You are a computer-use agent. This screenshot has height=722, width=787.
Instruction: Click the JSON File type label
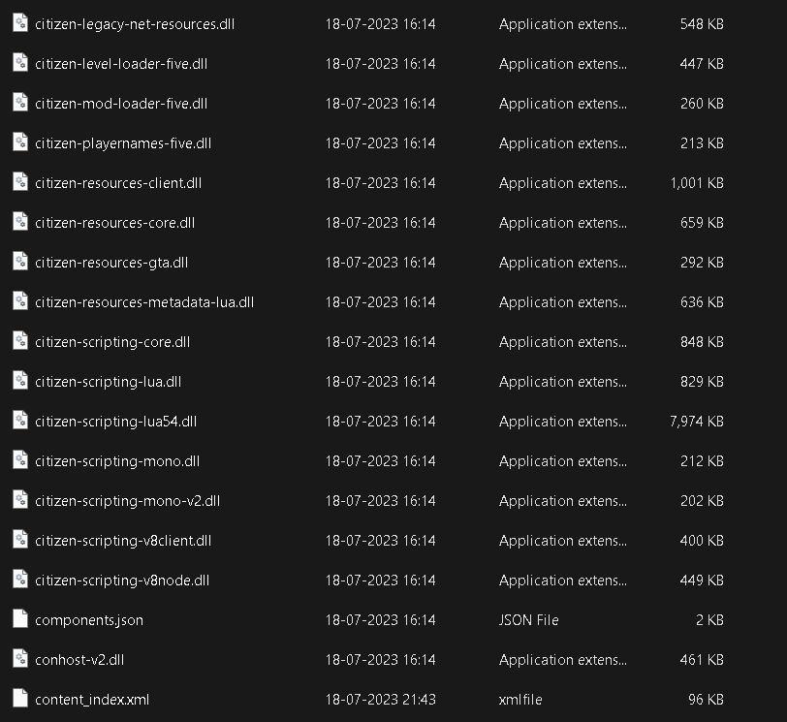click(528, 620)
